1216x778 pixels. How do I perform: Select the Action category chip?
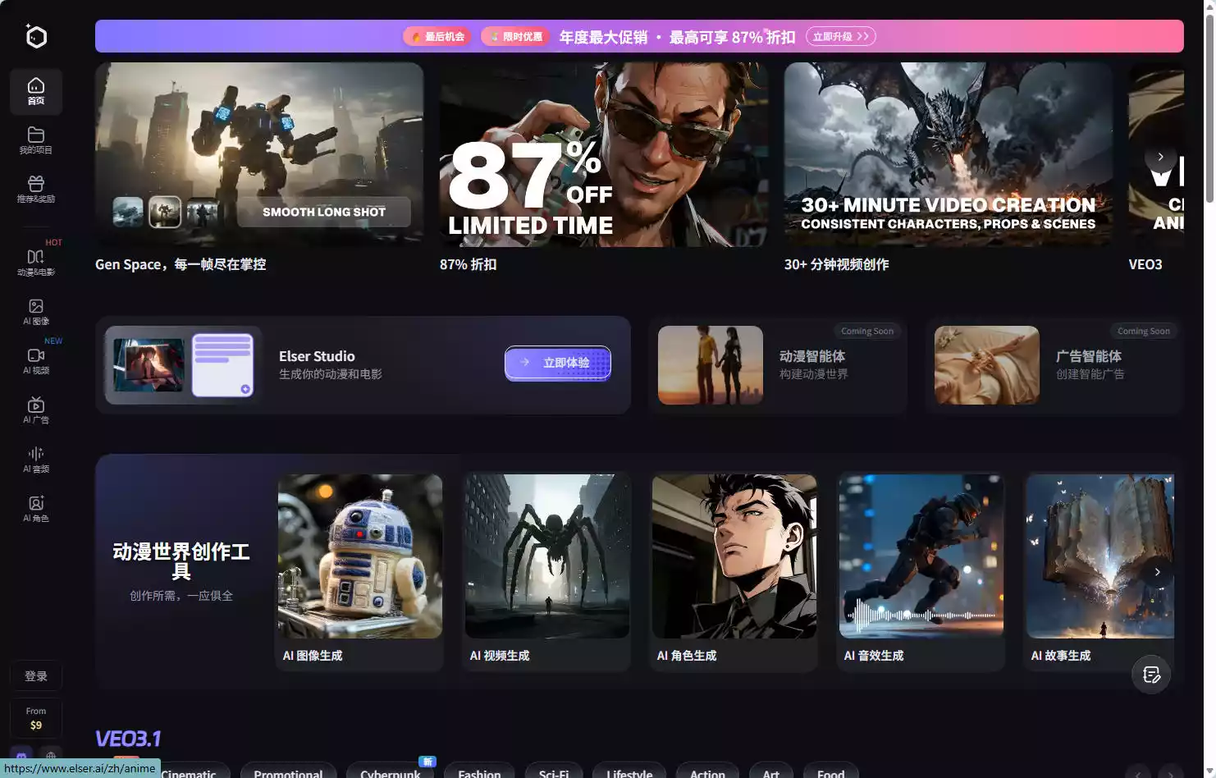[707, 773]
